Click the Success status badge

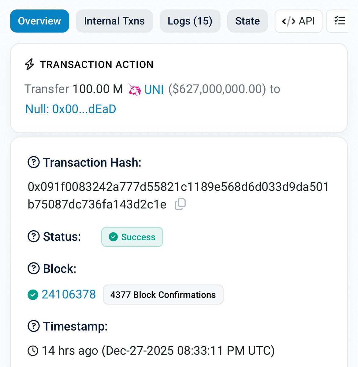pyautogui.click(x=132, y=237)
